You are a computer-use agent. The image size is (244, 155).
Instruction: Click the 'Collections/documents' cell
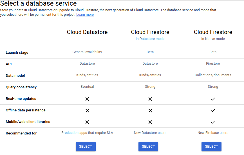coord(213,75)
